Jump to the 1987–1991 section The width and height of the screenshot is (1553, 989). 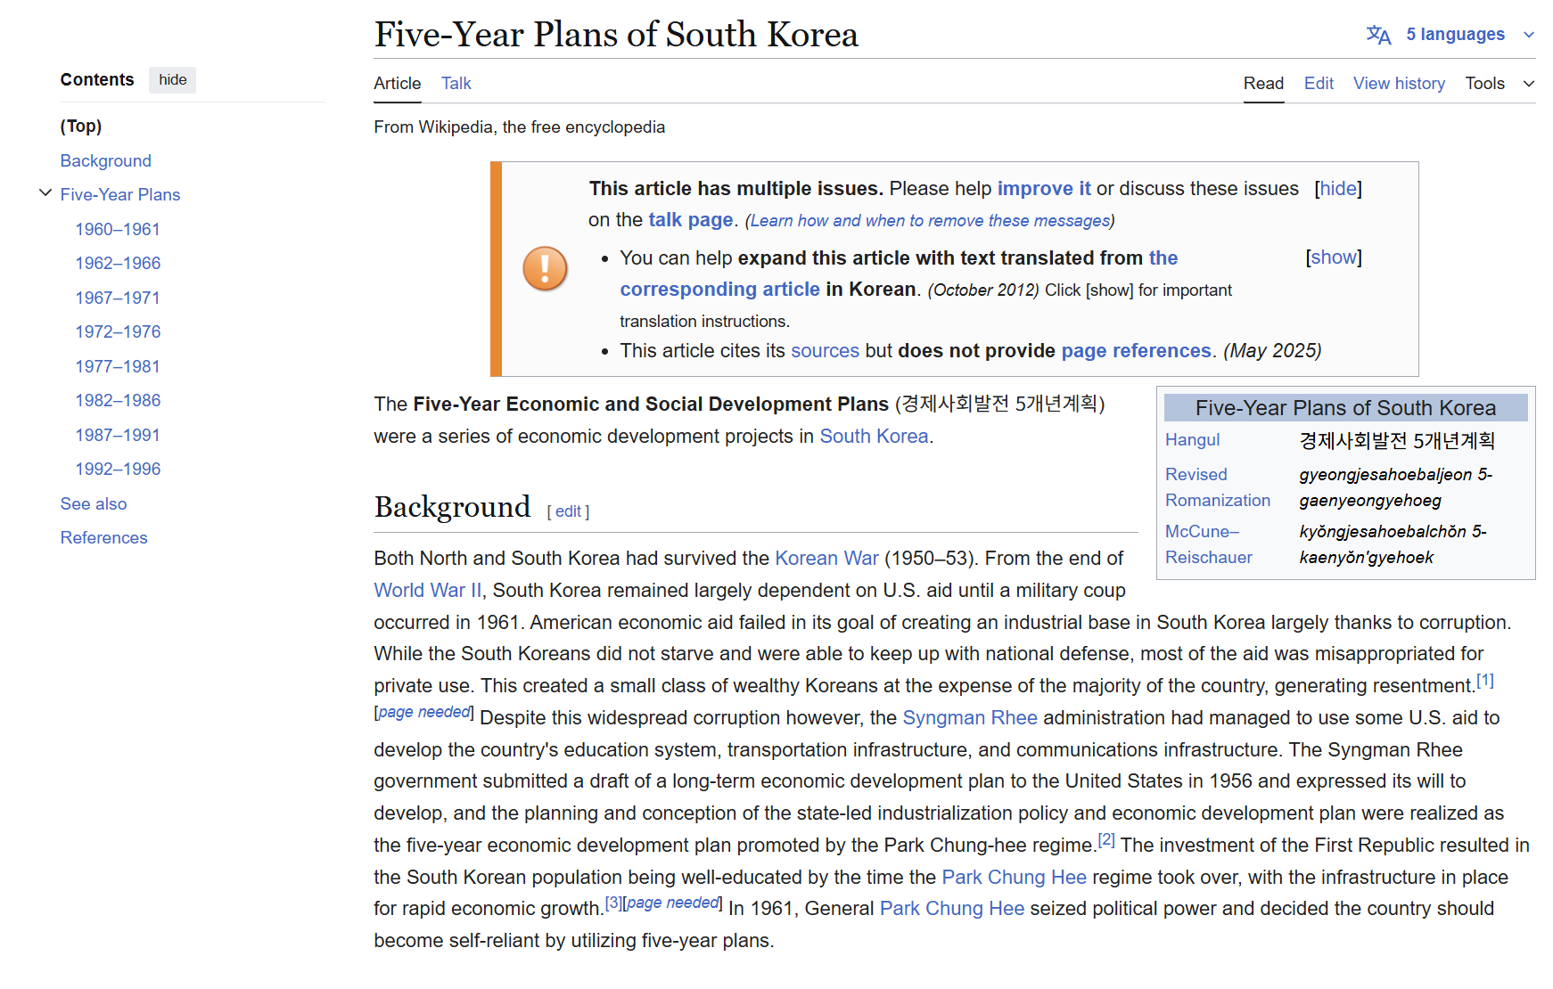coord(118,435)
